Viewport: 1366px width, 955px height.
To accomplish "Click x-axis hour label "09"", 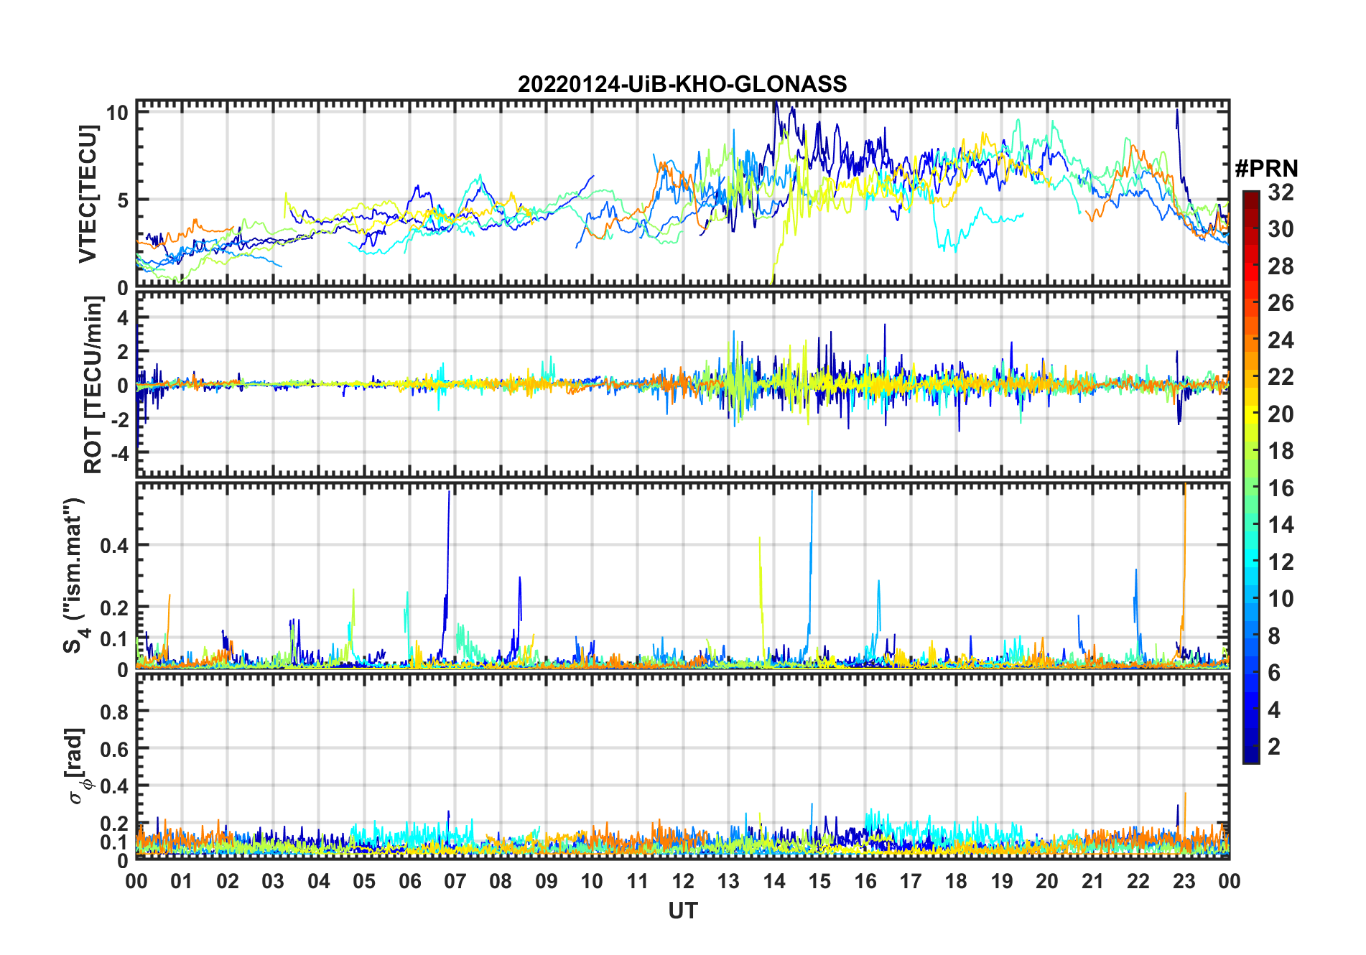I will coord(547,882).
